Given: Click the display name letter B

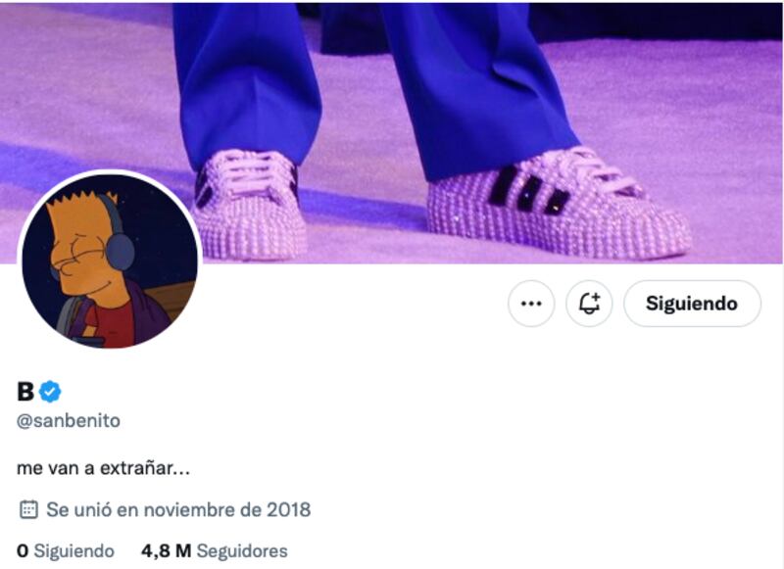Looking at the screenshot, I should point(25,391).
